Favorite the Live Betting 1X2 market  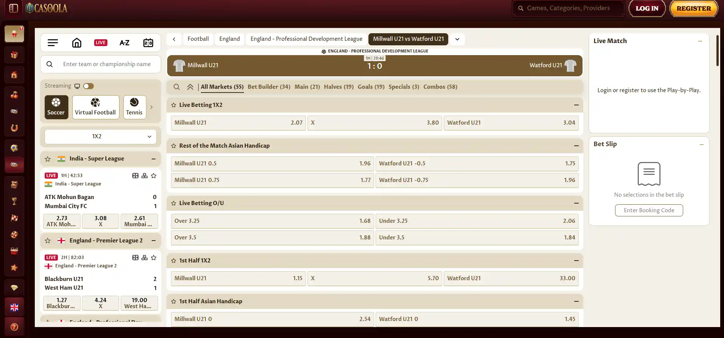click(174, 105)
